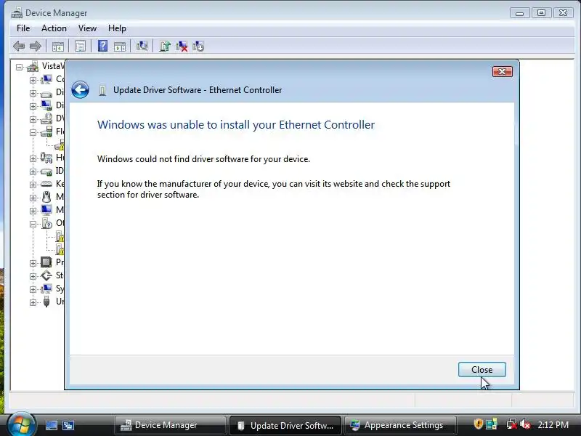
Task: Go back using the wizard's blue arrow
Action: coord(80,89)
